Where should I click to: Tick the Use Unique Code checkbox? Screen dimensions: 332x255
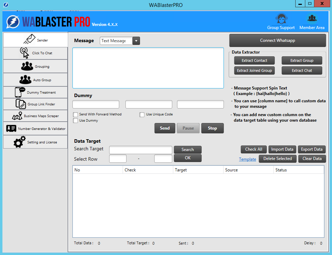pos(142,114)
